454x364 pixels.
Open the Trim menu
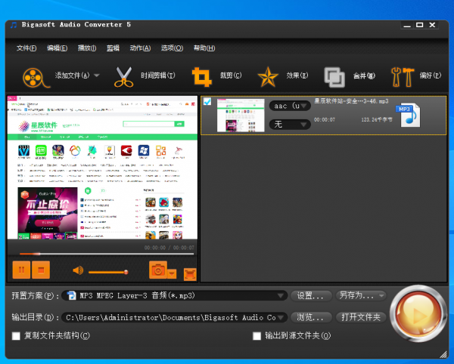[x=113, y=48]
